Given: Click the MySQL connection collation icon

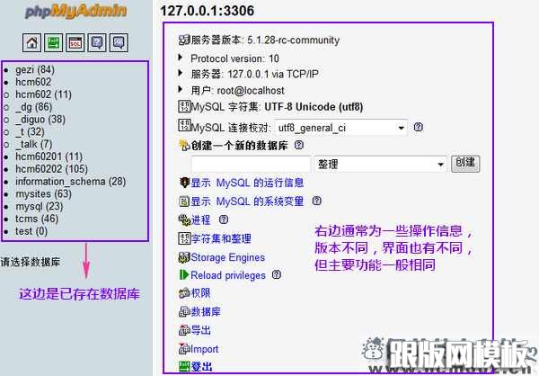Looking at the screenshot, I should click(184, 125).
